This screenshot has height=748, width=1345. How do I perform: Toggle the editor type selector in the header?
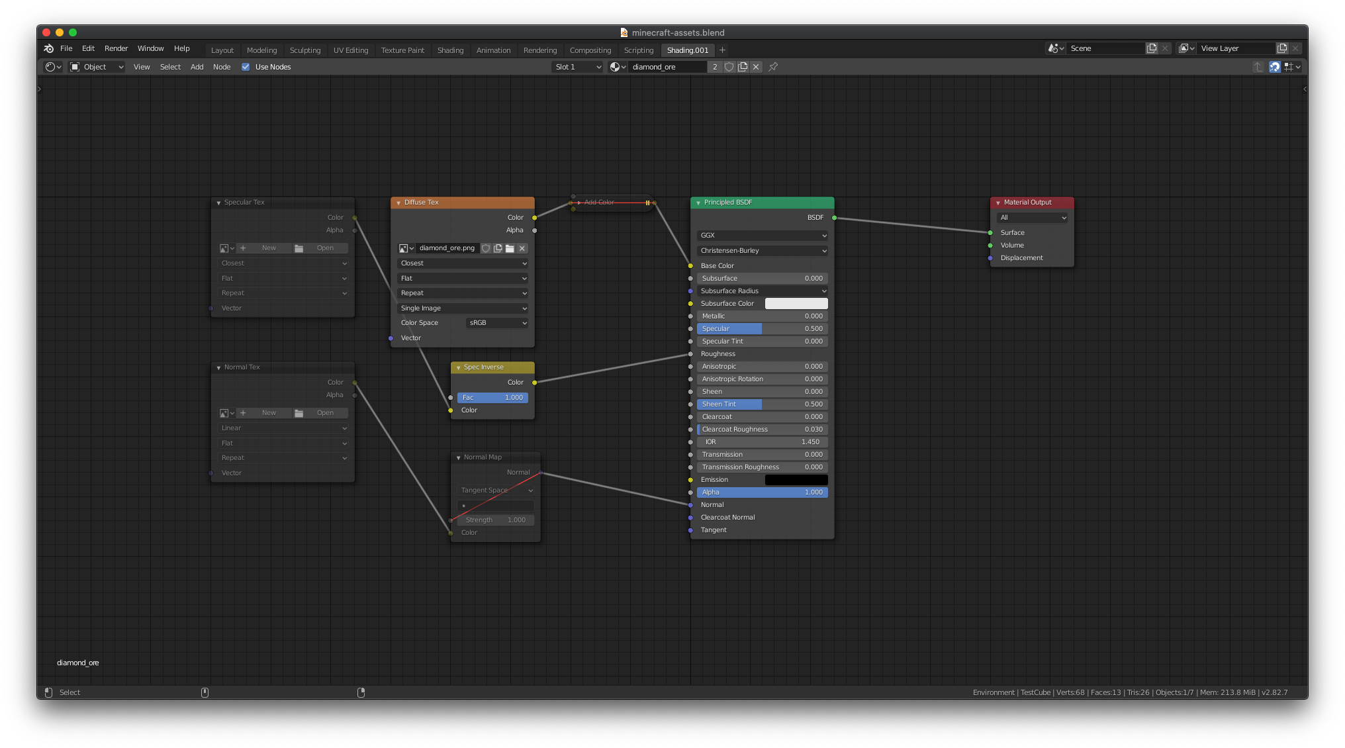pos(53,67)
